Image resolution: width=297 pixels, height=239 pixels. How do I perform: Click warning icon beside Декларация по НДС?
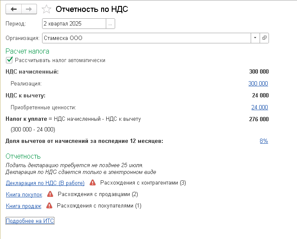point(93,183)
